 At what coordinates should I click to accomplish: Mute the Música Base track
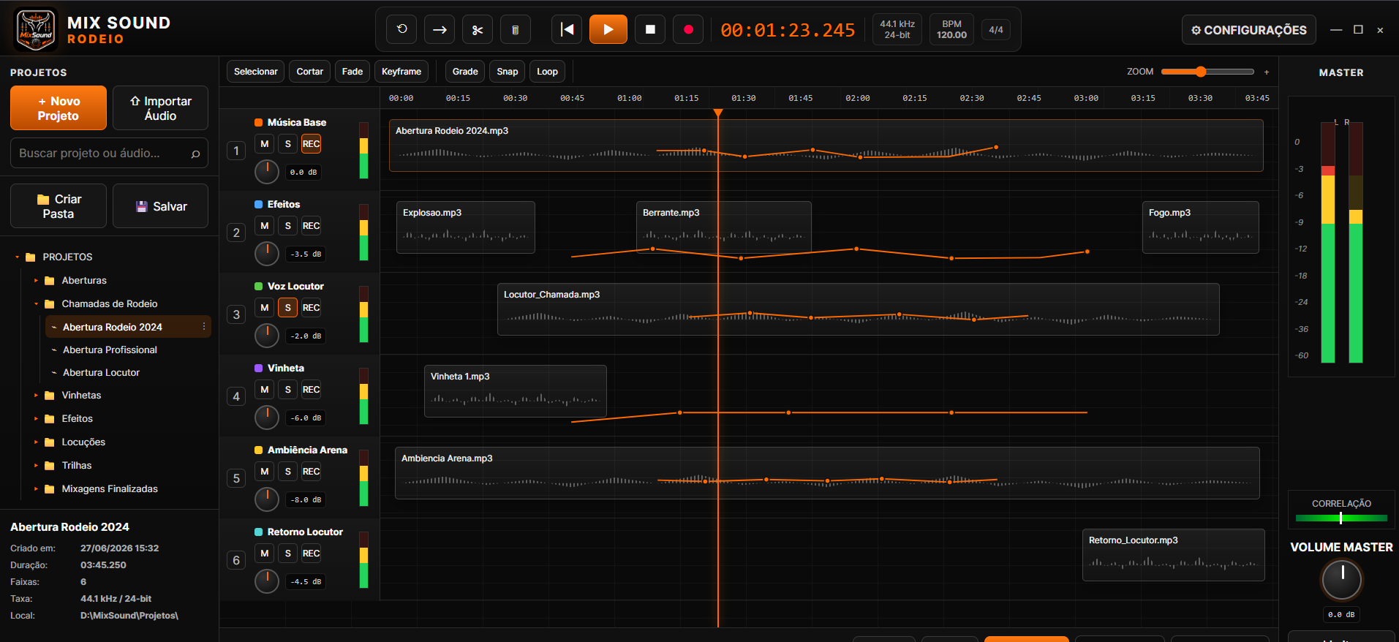point(265,144)
